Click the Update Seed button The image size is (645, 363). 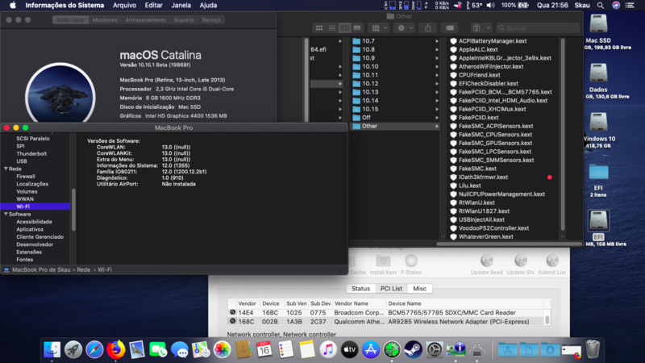click(487, 265)
